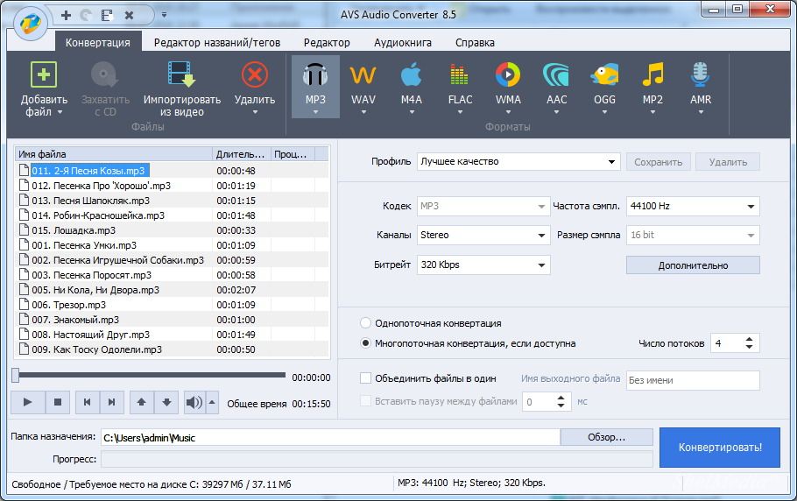Open the Каналы Stereo dropdown
The image size is (797, 501).
click(x=483, y=236)
